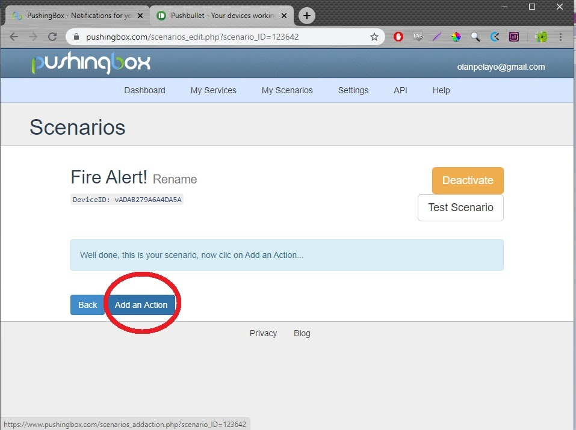Click the CSS validator extension icon
This screenshot has height=430, width=576.
click(418, 37)
